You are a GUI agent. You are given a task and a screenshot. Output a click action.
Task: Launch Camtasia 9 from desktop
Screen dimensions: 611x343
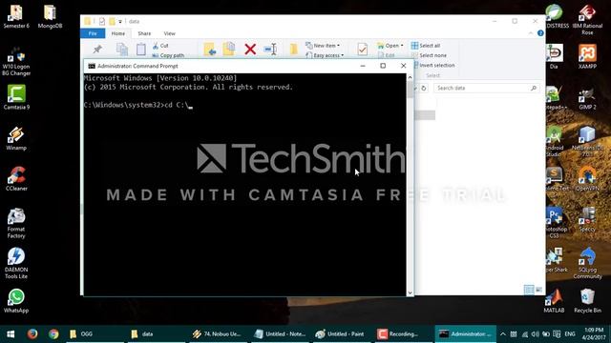16,97
